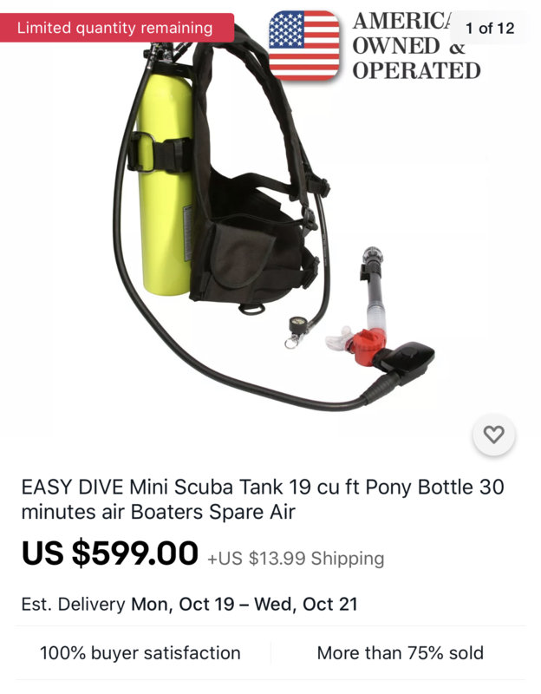Screen dimensions: 541x694
Task: Tap '100% buyer satisfaction' label
Action: tap(140, 653)
